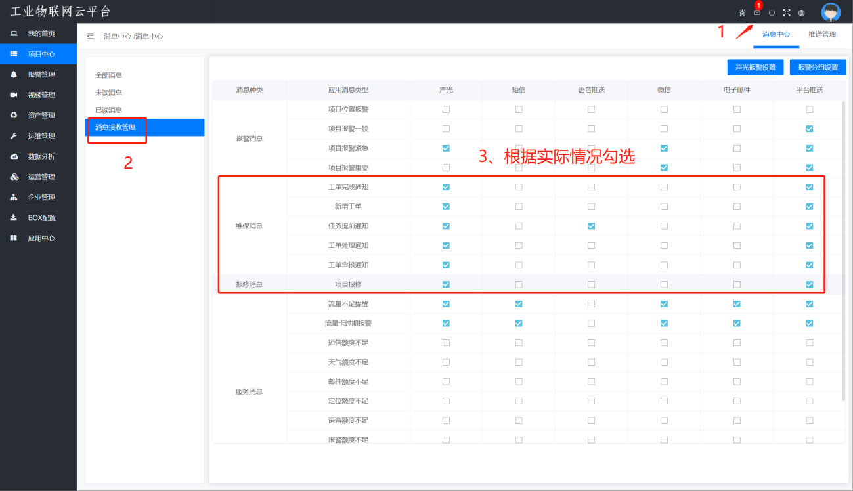
Task: Switch to the 推送管理 tab
Action: coord(822,34)
